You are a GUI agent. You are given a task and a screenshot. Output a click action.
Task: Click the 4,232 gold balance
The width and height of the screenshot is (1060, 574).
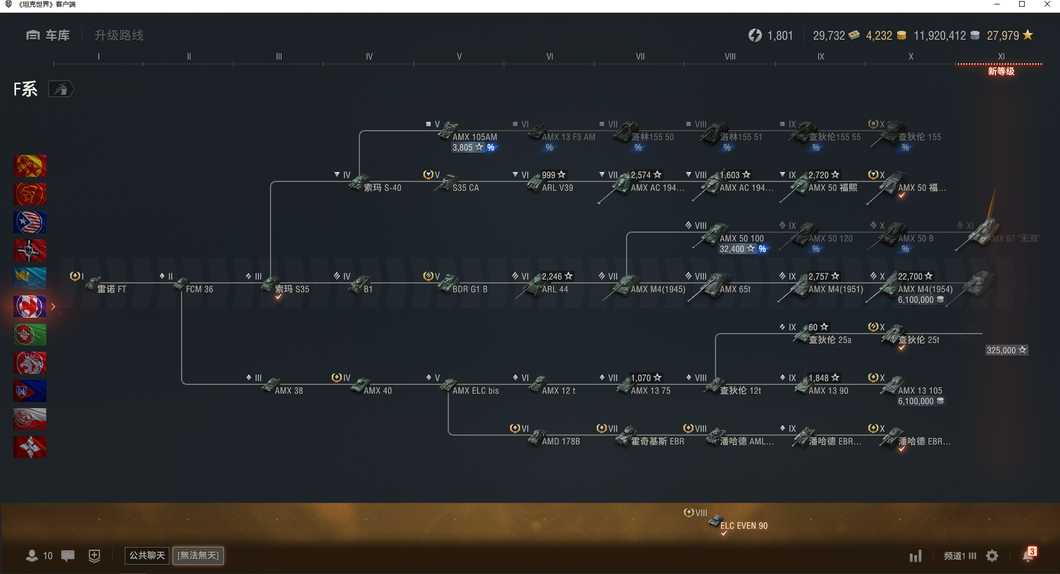coord(886,35)
